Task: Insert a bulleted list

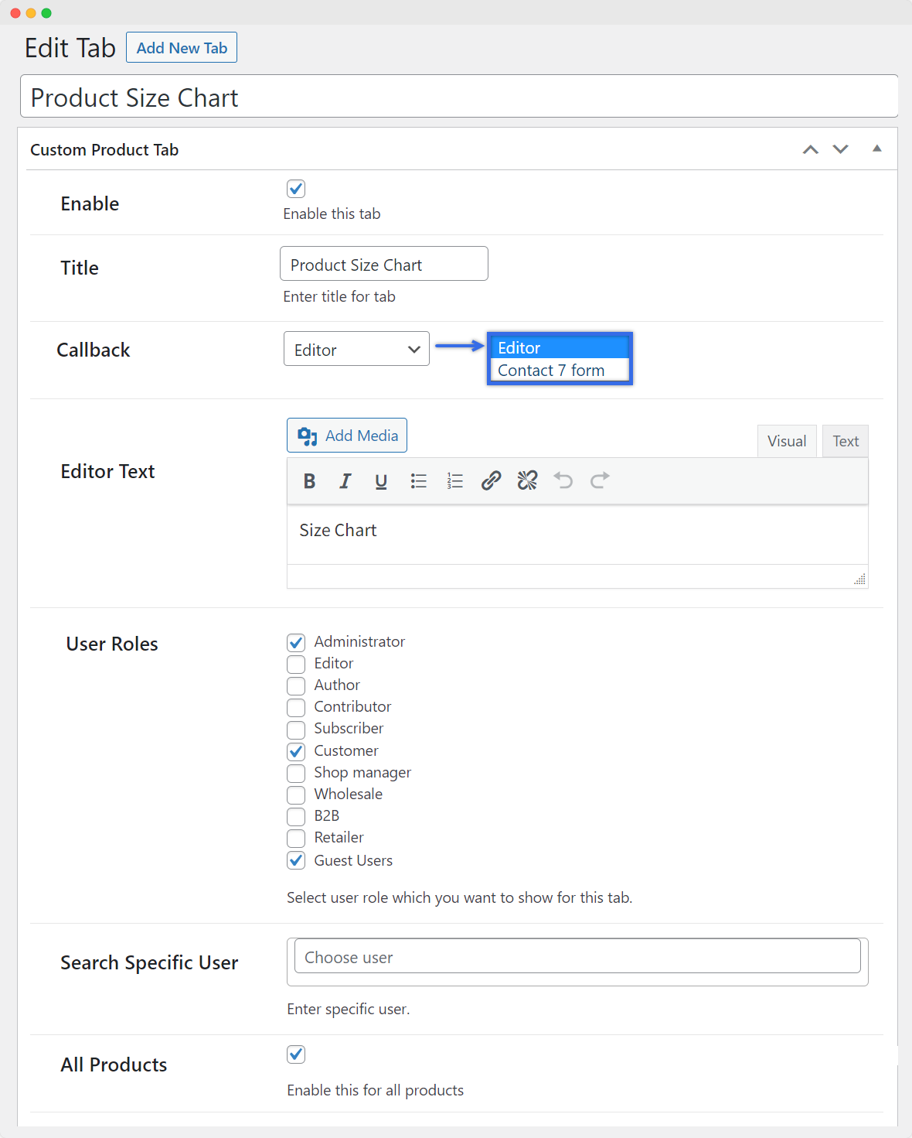Action: (x=418, y=481)
